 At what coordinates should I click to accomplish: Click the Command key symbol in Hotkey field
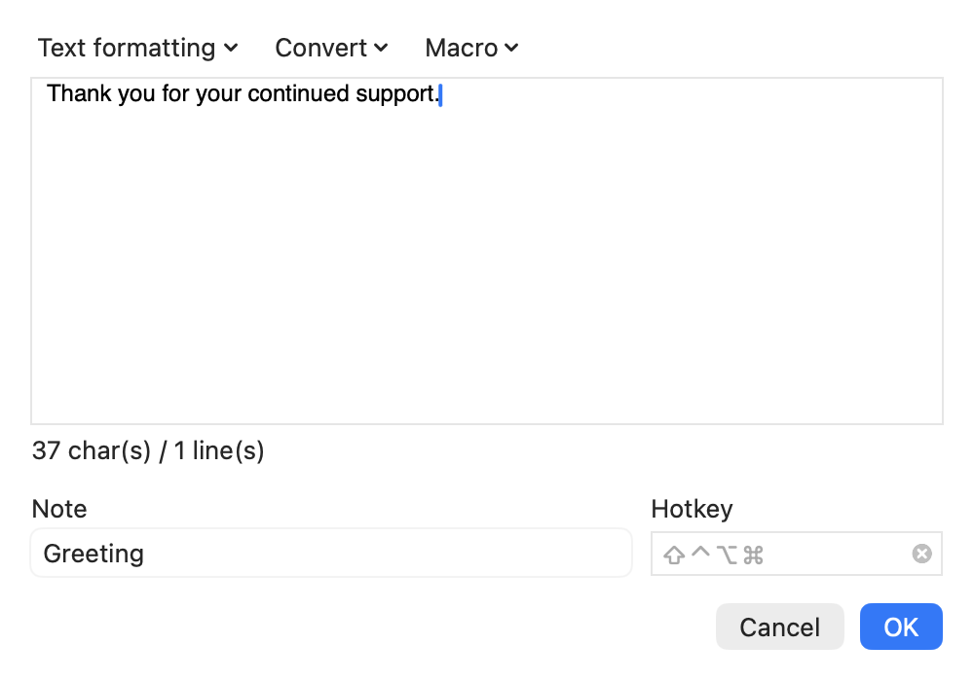[x=753, y=555]
